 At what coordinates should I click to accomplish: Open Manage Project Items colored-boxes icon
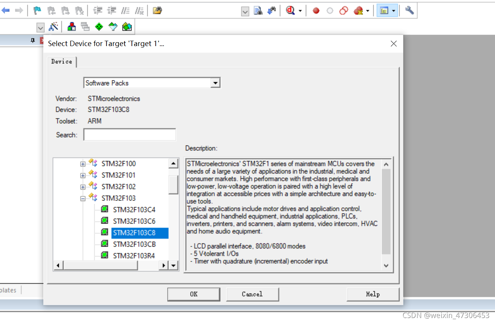pyautogui.click(x=71, y=27)
